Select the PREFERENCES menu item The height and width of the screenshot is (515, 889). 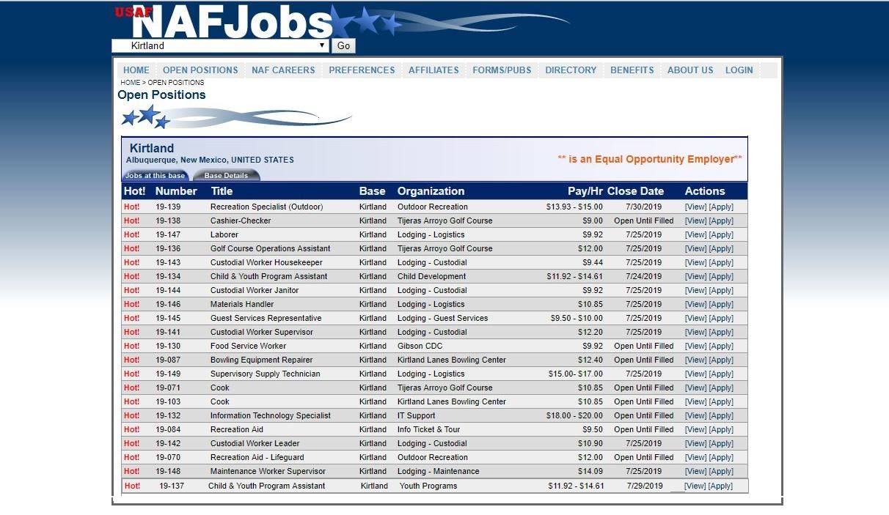362,70
